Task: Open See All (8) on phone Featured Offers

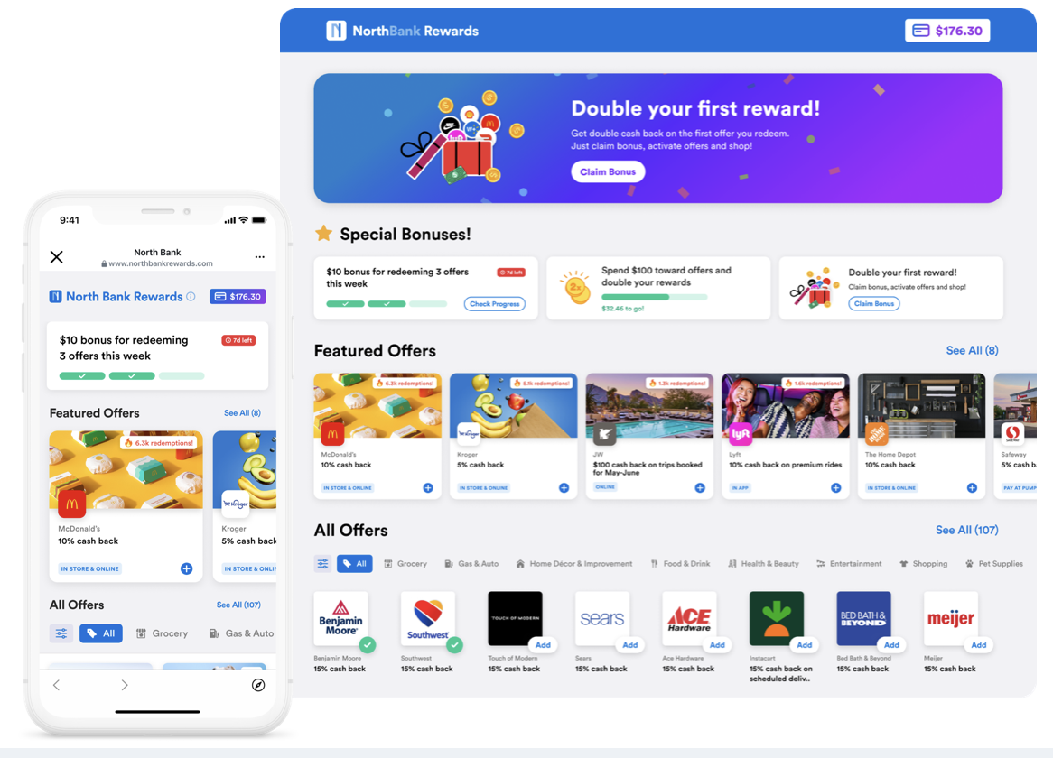Action: 242,413
